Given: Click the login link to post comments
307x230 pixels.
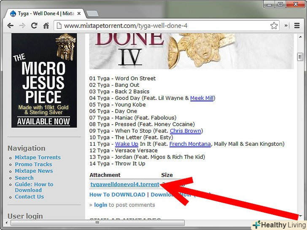Looking at the screenshot, I should point(101,205).
